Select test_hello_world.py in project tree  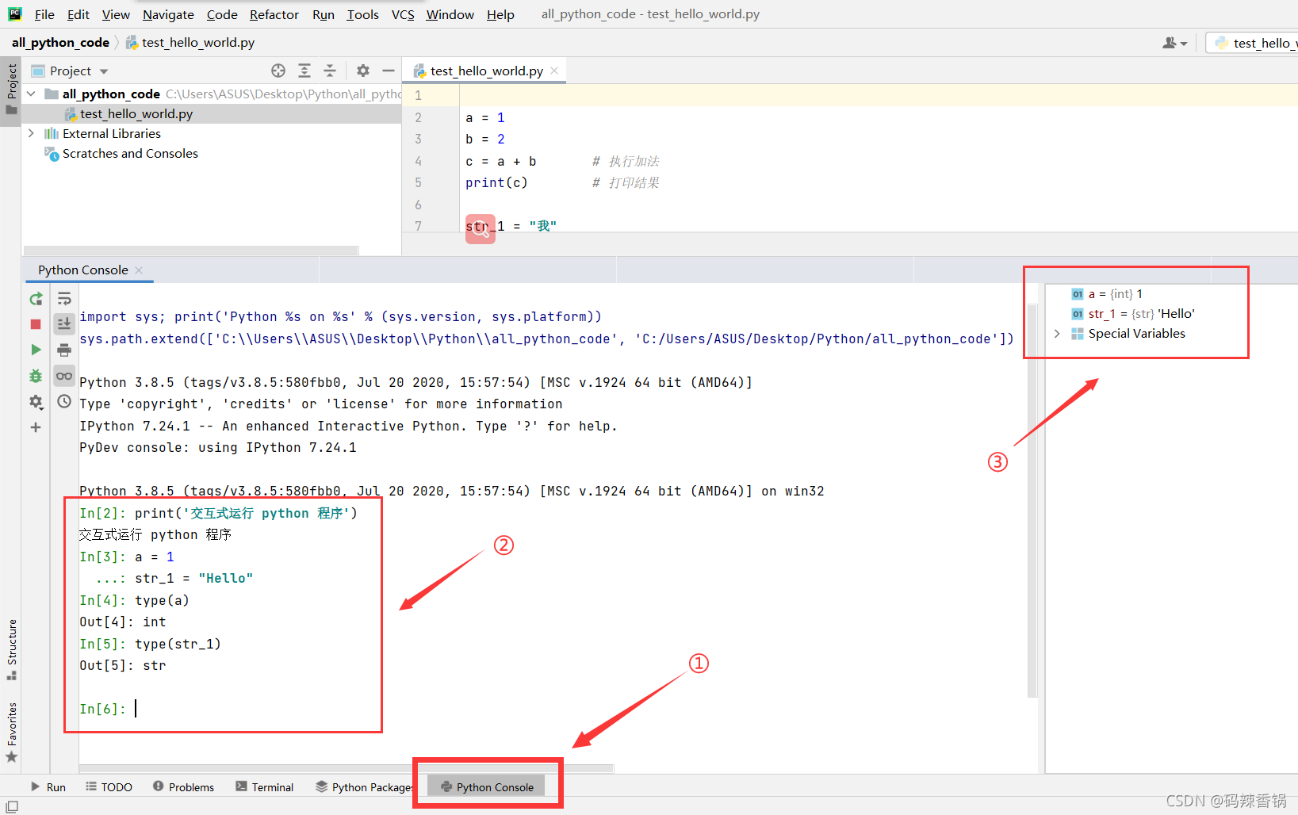(136, 113)
